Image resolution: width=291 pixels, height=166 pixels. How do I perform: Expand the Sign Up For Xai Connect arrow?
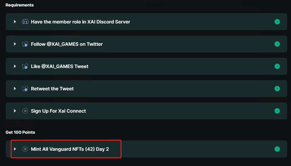pyautogui.click(x=15, y=111)
